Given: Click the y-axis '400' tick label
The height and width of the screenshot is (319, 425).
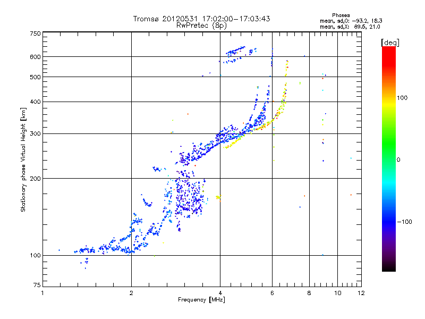Looking at the screenshot, I should pos(35,102).
